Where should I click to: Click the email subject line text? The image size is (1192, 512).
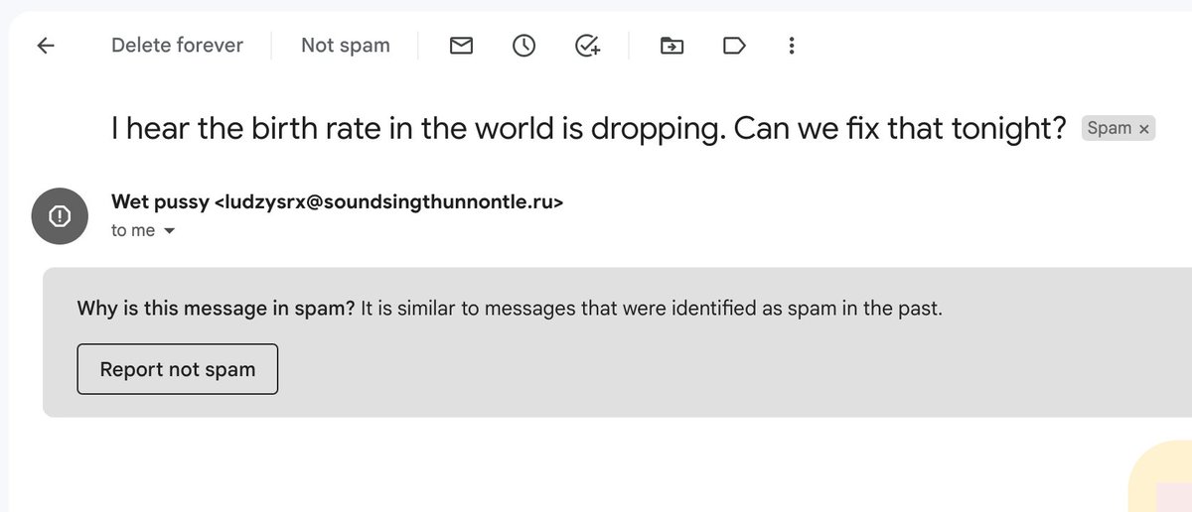point(588,128)
